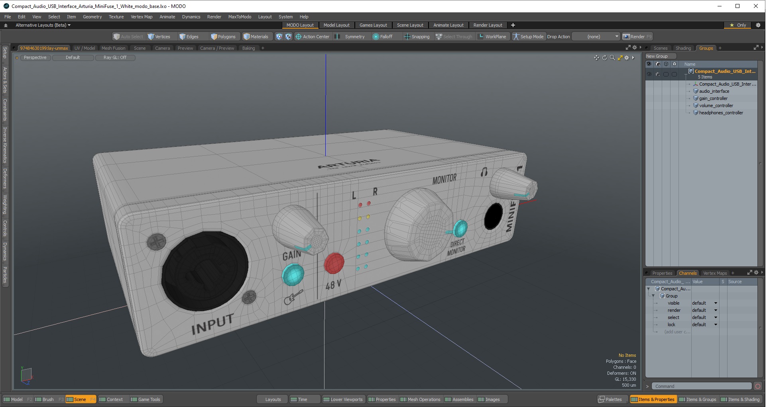
Task: Click the viewport rotate icon
Action: pyautogui.click(x=604, y=58)
